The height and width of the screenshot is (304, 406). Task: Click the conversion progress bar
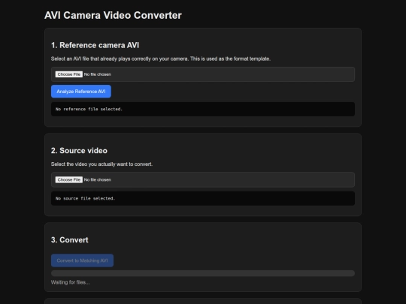[x=203, y=273]
